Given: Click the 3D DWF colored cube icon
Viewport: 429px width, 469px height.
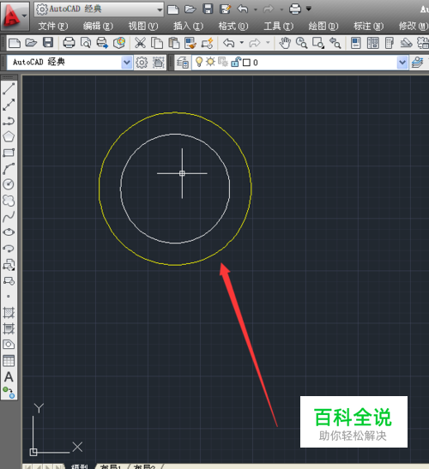Looking at the screenshot, I should tap(119, 43).
